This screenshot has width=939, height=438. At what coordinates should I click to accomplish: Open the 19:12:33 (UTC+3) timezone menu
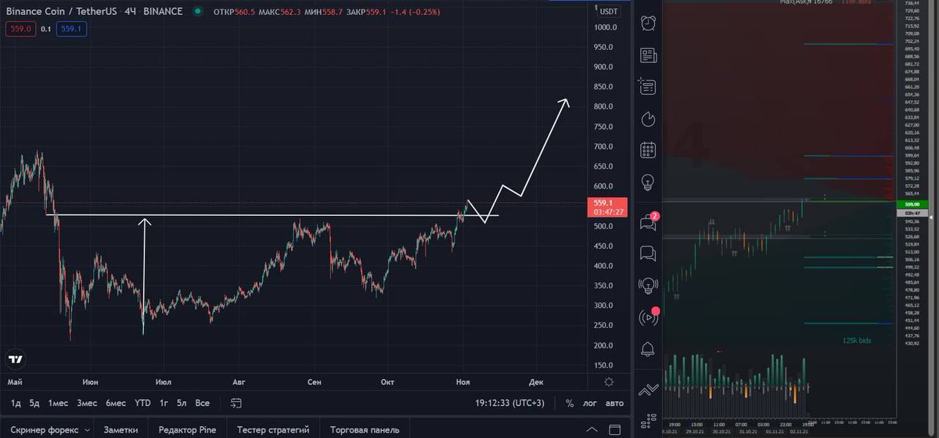(509, 403)
